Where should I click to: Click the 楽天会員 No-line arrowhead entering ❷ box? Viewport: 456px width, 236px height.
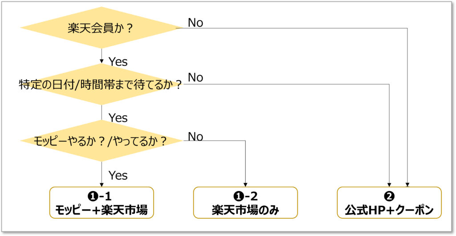click(407, 184)
